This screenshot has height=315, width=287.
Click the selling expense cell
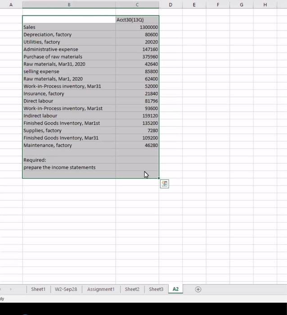point(69,72)
